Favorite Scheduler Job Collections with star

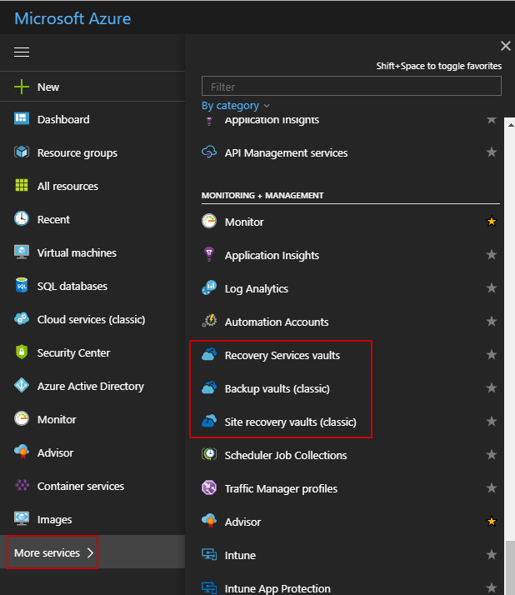[x=492, y=454]
